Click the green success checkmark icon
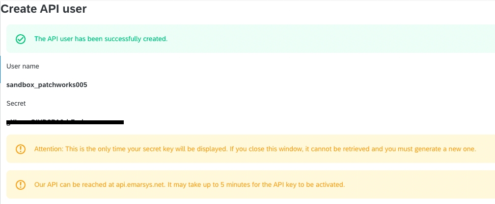Screen dimensions: 495x204 click(x=21, y=39)
